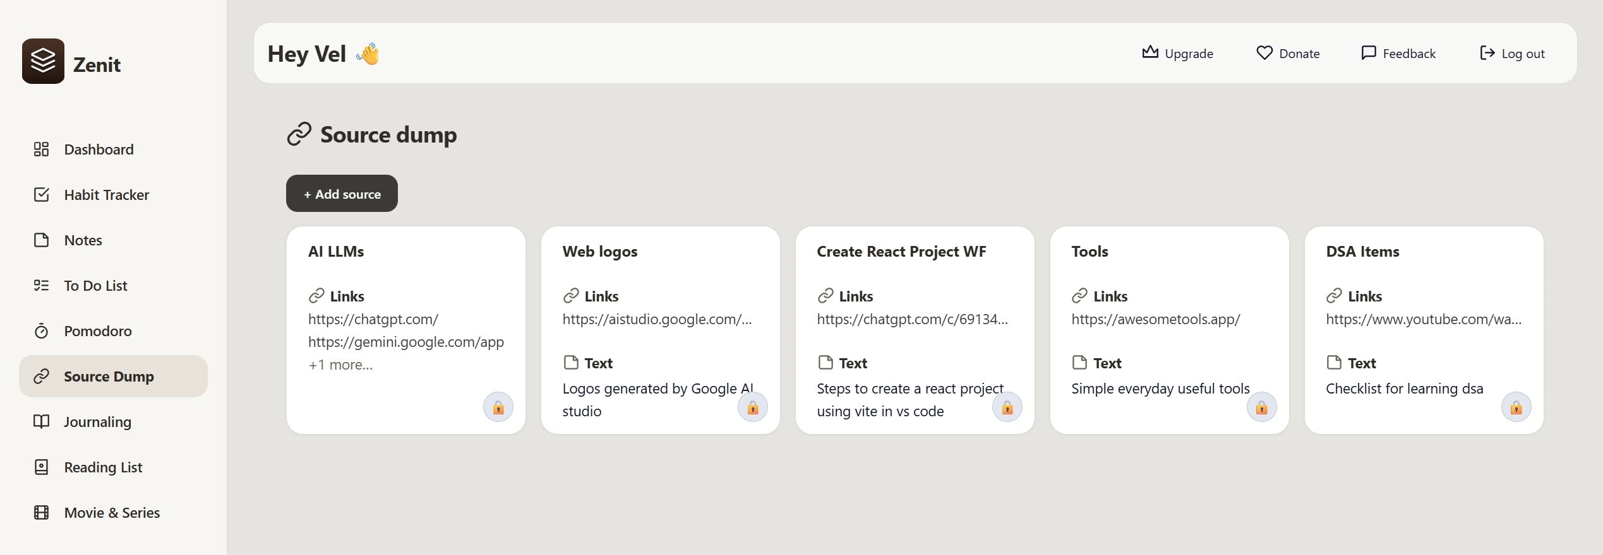Click lock icon on DSA Items card
1603x555 pixels.
1516,407
